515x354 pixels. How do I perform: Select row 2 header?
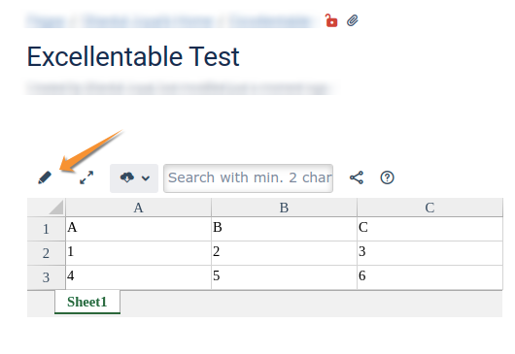pyautogui.click(x=46, y=253)
